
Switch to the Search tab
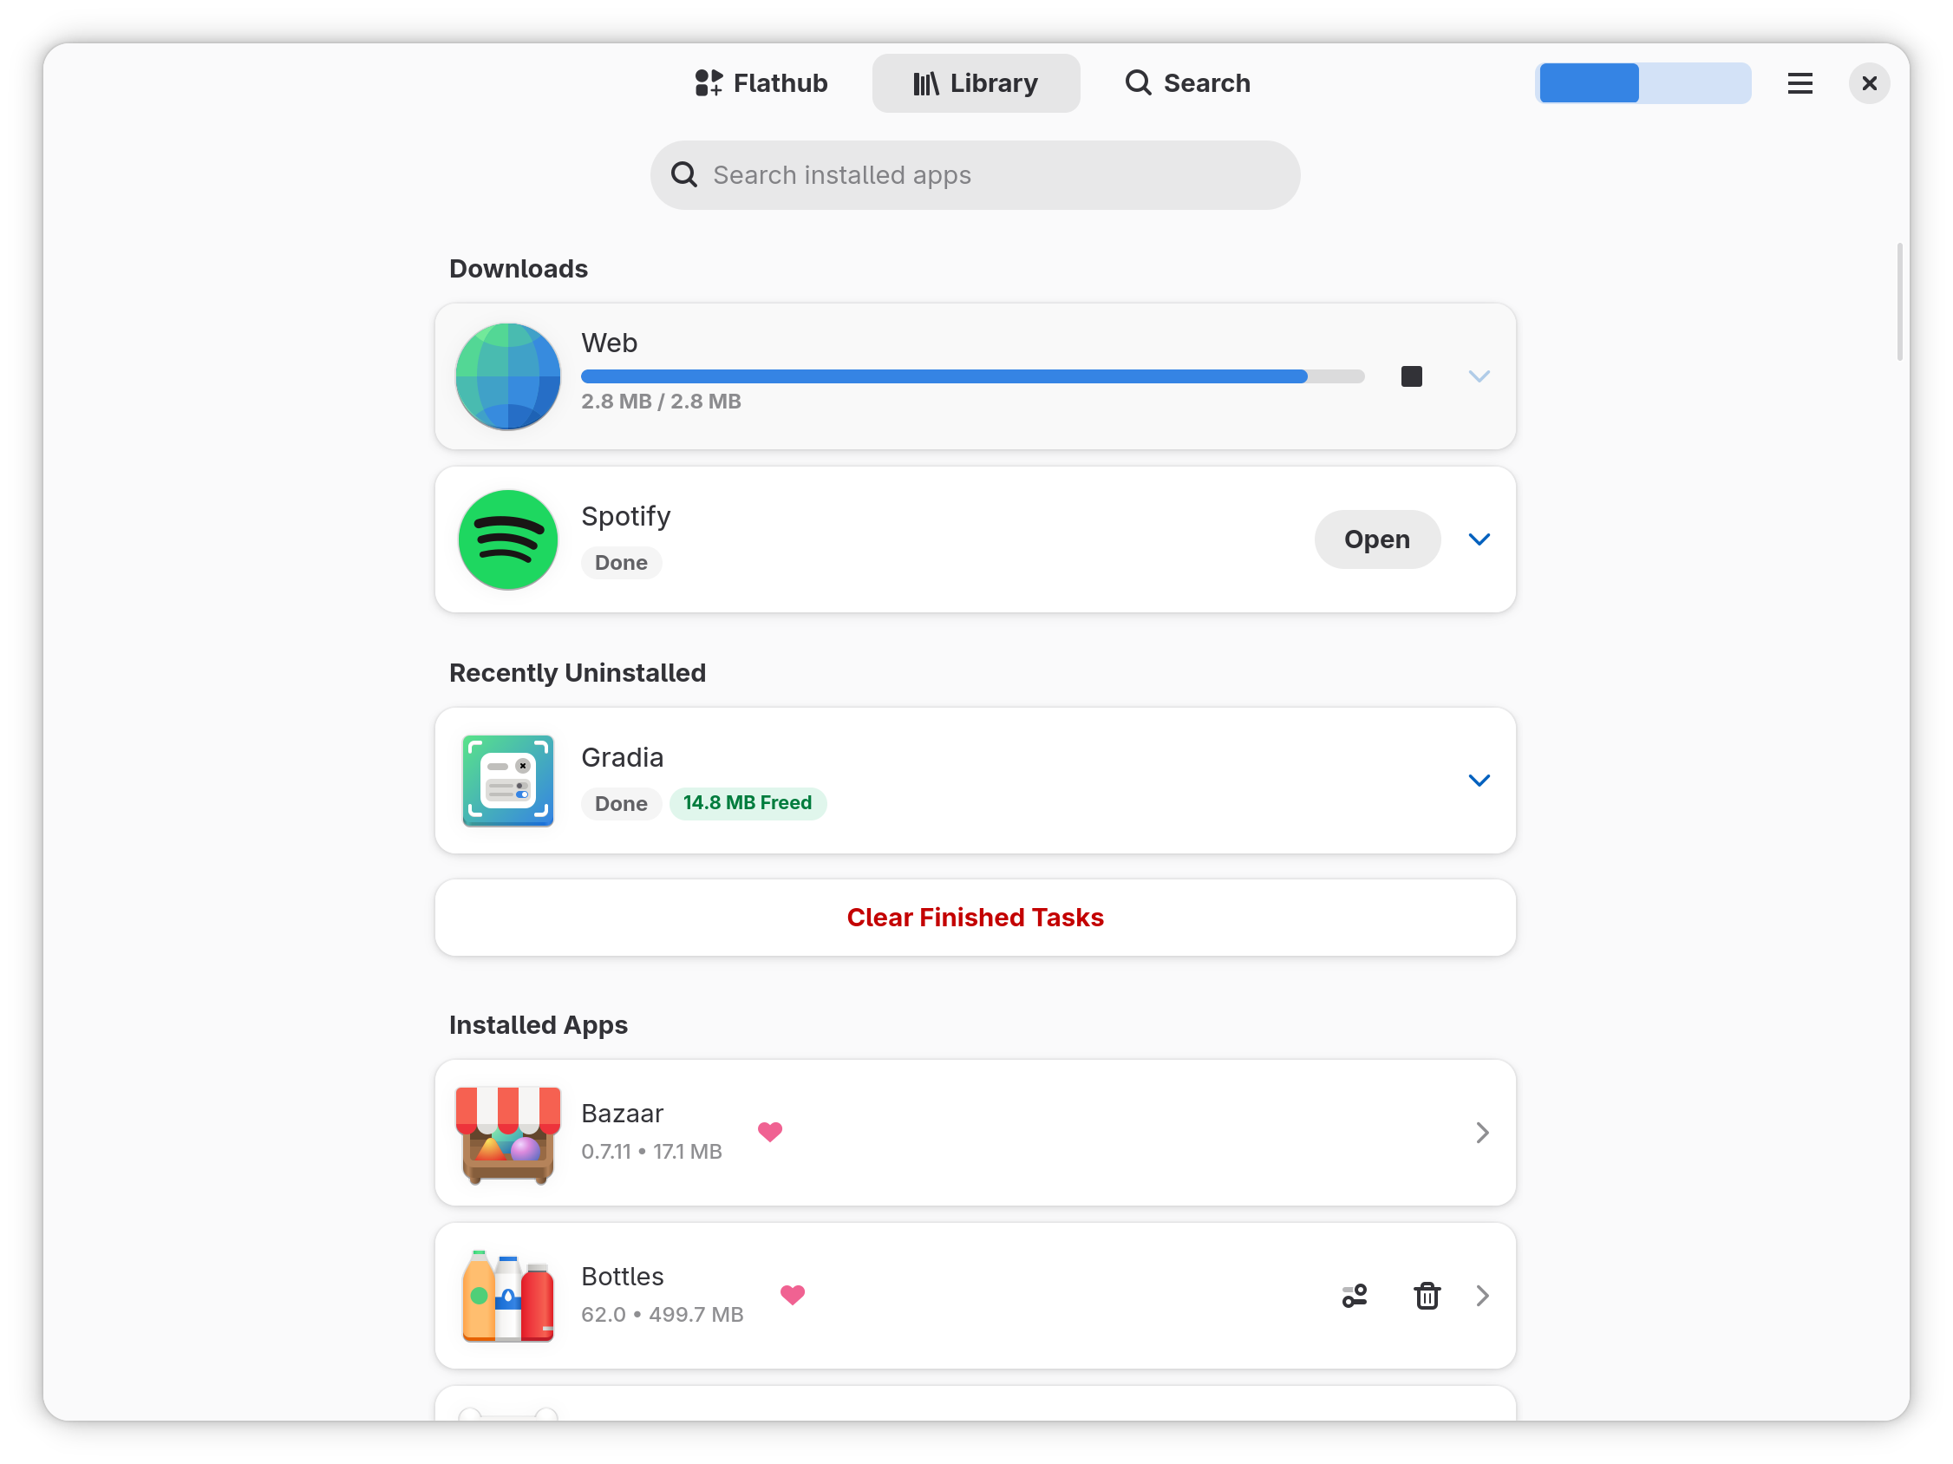pyautogui.click(x=1187, y=83)
